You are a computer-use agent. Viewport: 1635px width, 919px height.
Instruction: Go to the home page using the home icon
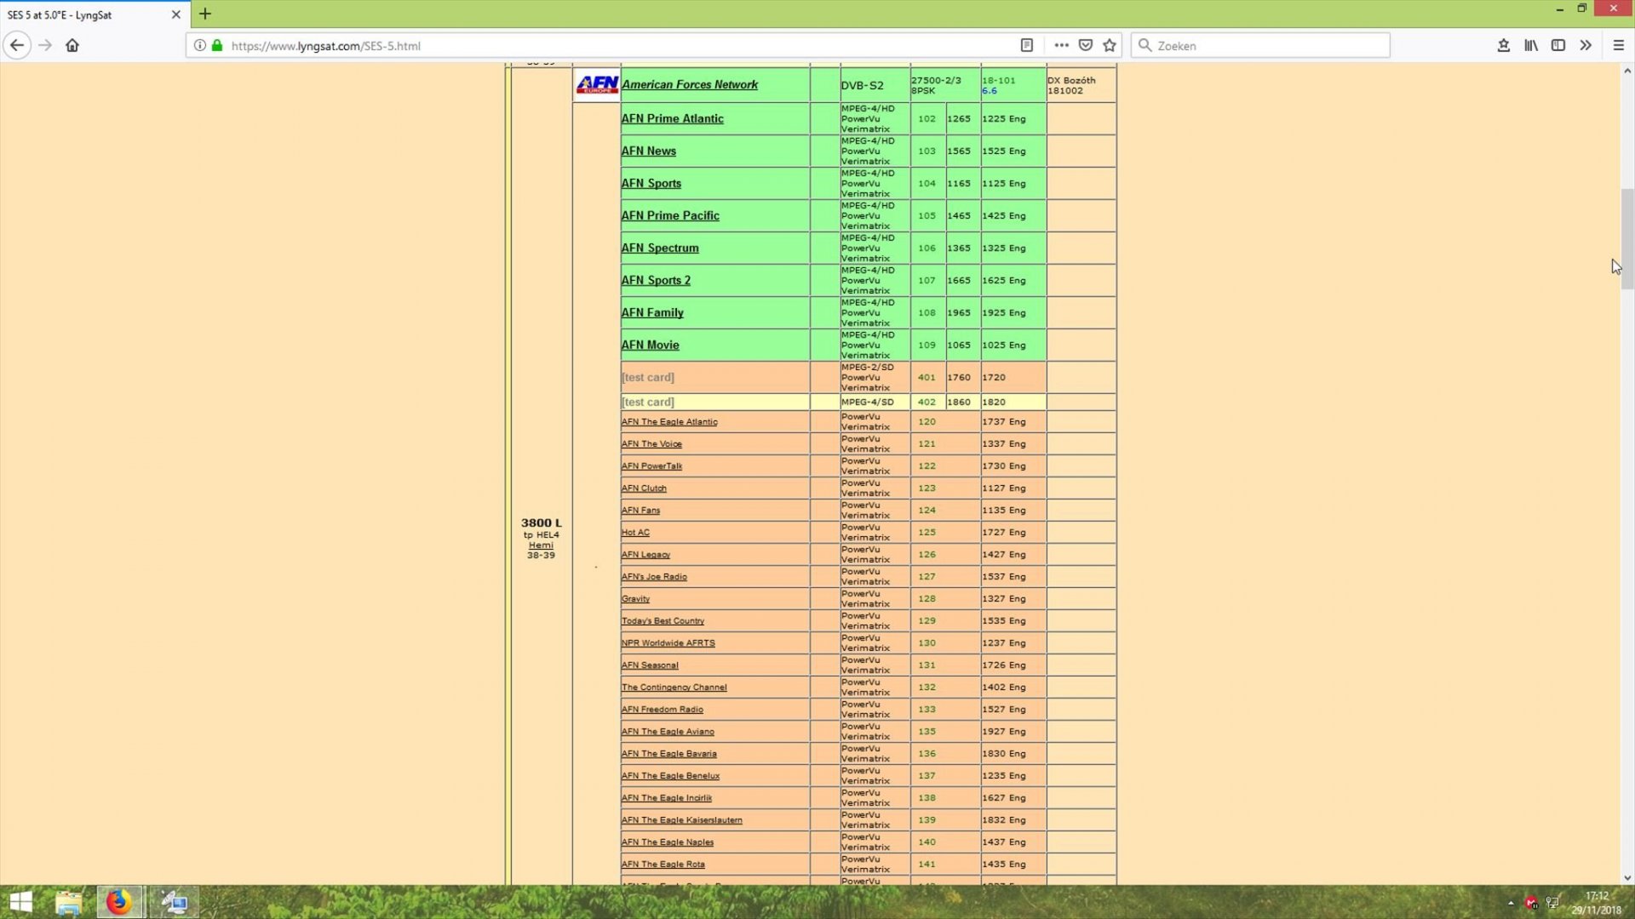[x=73, y=45]
